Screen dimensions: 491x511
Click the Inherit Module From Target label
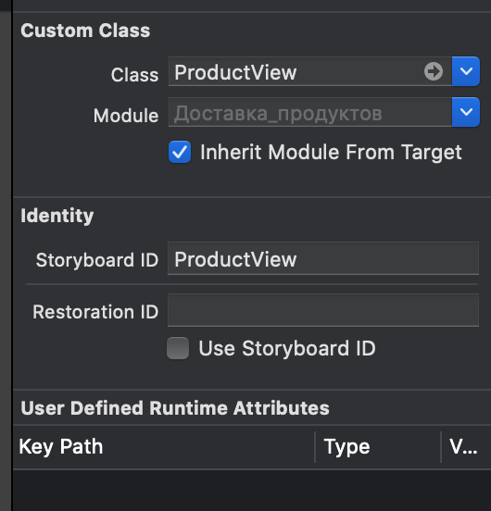pyautogui.click(x=331, y=153)
